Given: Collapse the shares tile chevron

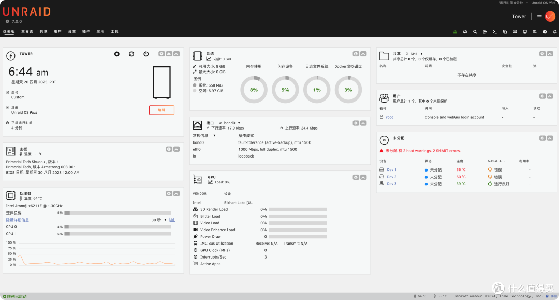Looking at the screenshot, I should tap(550, 54).
